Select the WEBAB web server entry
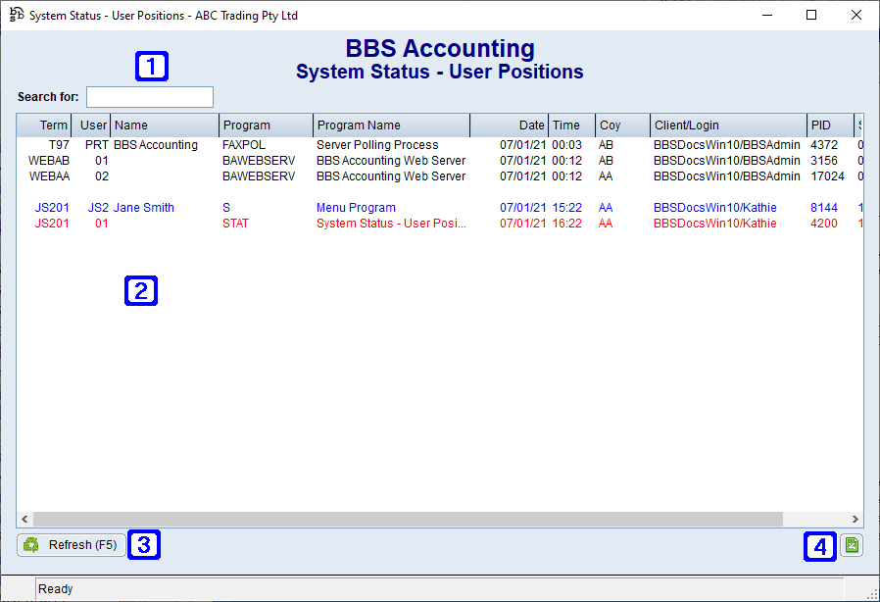The height and width of the screenshot is (602, 880). click(294, 160)
